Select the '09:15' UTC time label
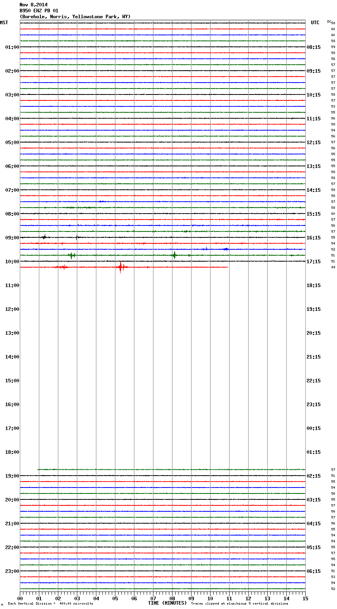337x609 pixels. 314,71
